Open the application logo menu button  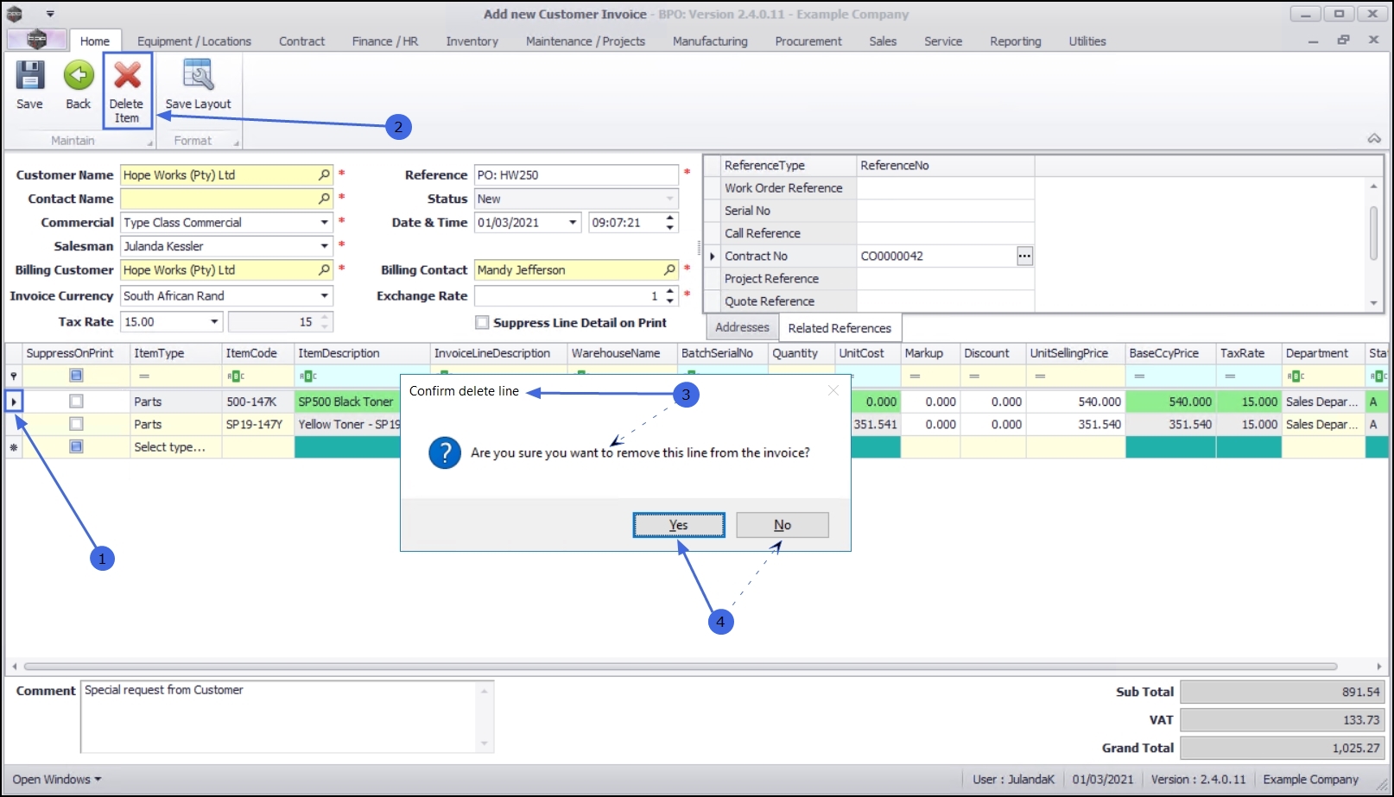pos(36,40)
